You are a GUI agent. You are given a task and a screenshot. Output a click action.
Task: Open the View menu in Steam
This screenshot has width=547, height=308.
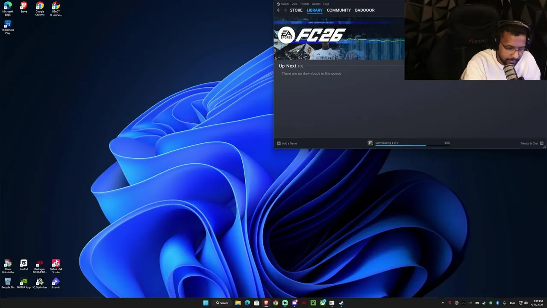[x=294, y=4]
